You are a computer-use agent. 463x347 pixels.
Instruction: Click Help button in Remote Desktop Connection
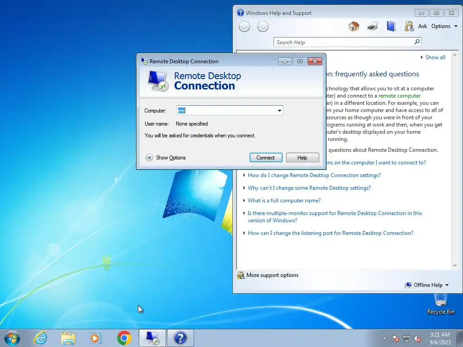click(302, 158)
